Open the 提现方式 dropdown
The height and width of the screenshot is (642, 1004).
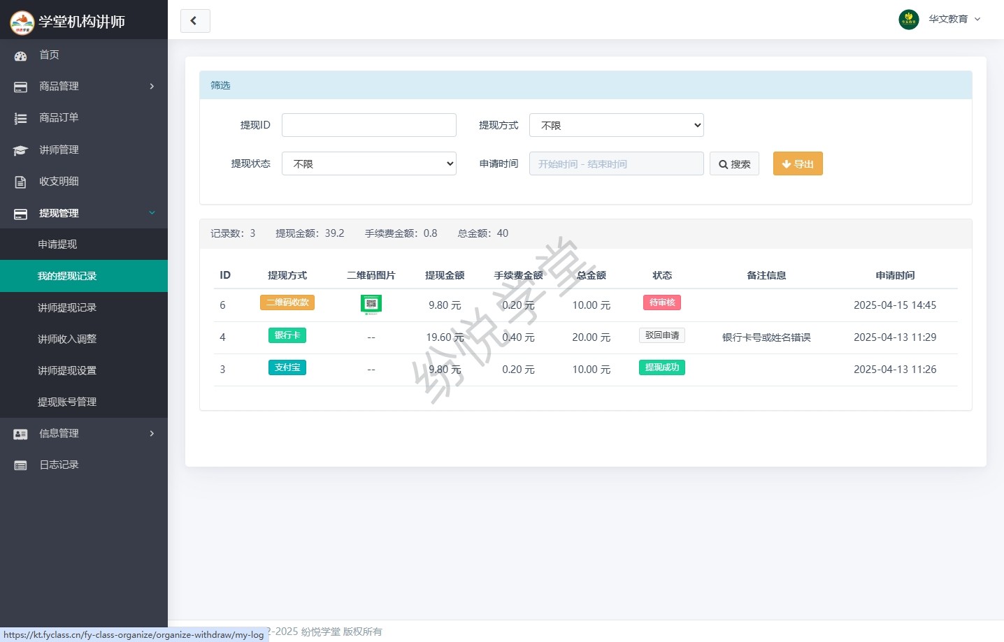(x=616, y=126)
